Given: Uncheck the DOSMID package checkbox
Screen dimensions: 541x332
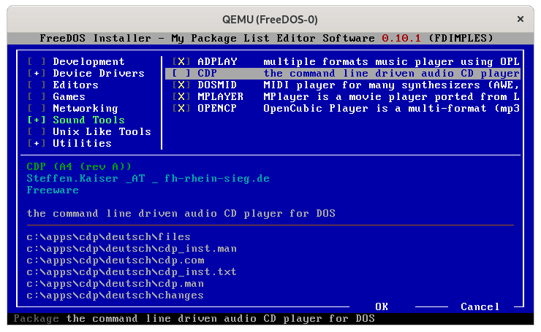Looking at the screenshot, I should point(181,85).
